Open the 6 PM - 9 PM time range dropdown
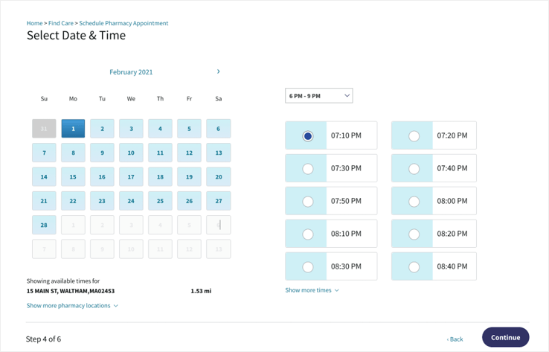The height and width of the screenshot is (352, 549). (x=318, y=96)
